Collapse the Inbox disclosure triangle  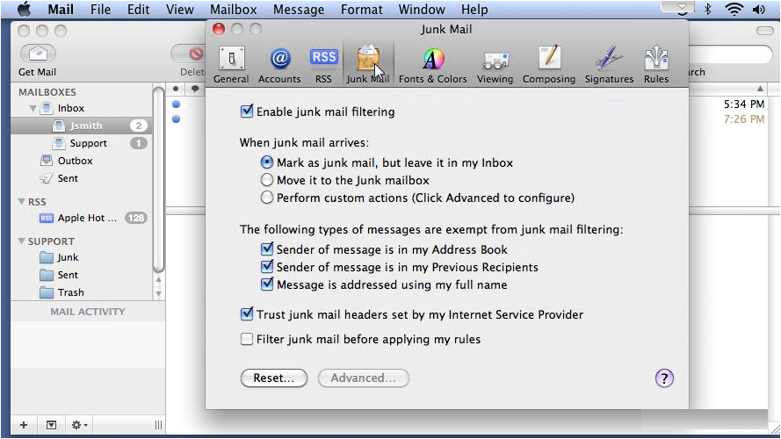pos(33,108)
